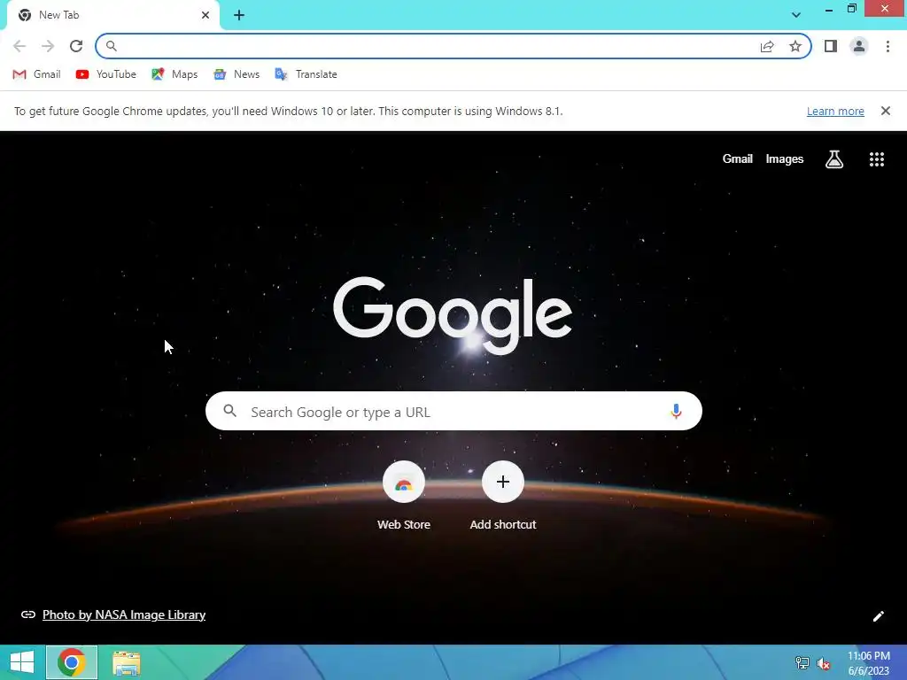Click the magnifier icon in search box
Image resolution: width=907 pixels, height=680 pixels.
pyautogui.click(x=229, y=411)
